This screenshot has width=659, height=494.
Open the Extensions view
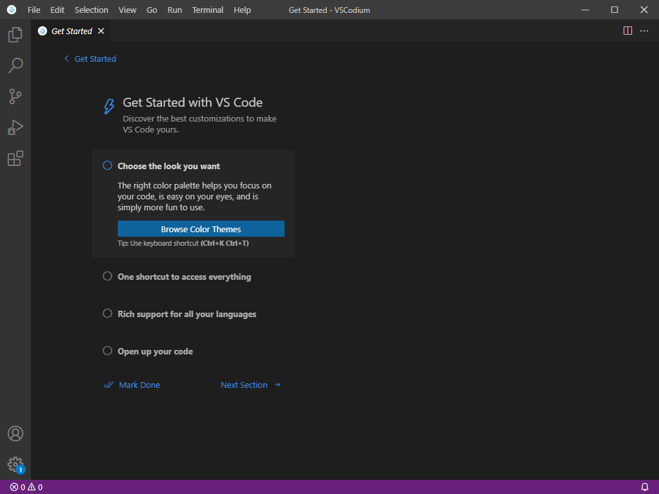15,158
